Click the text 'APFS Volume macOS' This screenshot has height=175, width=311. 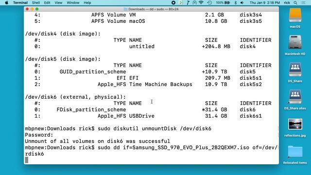[118, 21]
